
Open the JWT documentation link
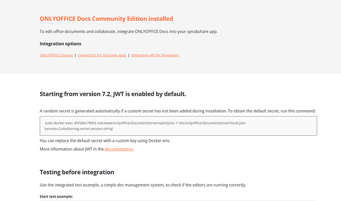[x=119, y=149]
